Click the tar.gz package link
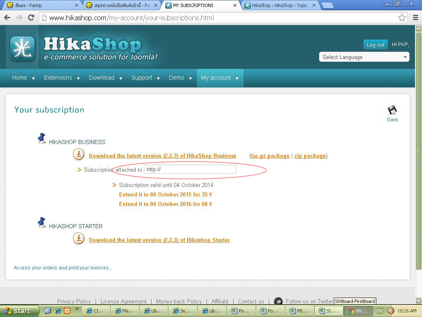This screenshot has height=317, width=422. [x=270, y=156]
